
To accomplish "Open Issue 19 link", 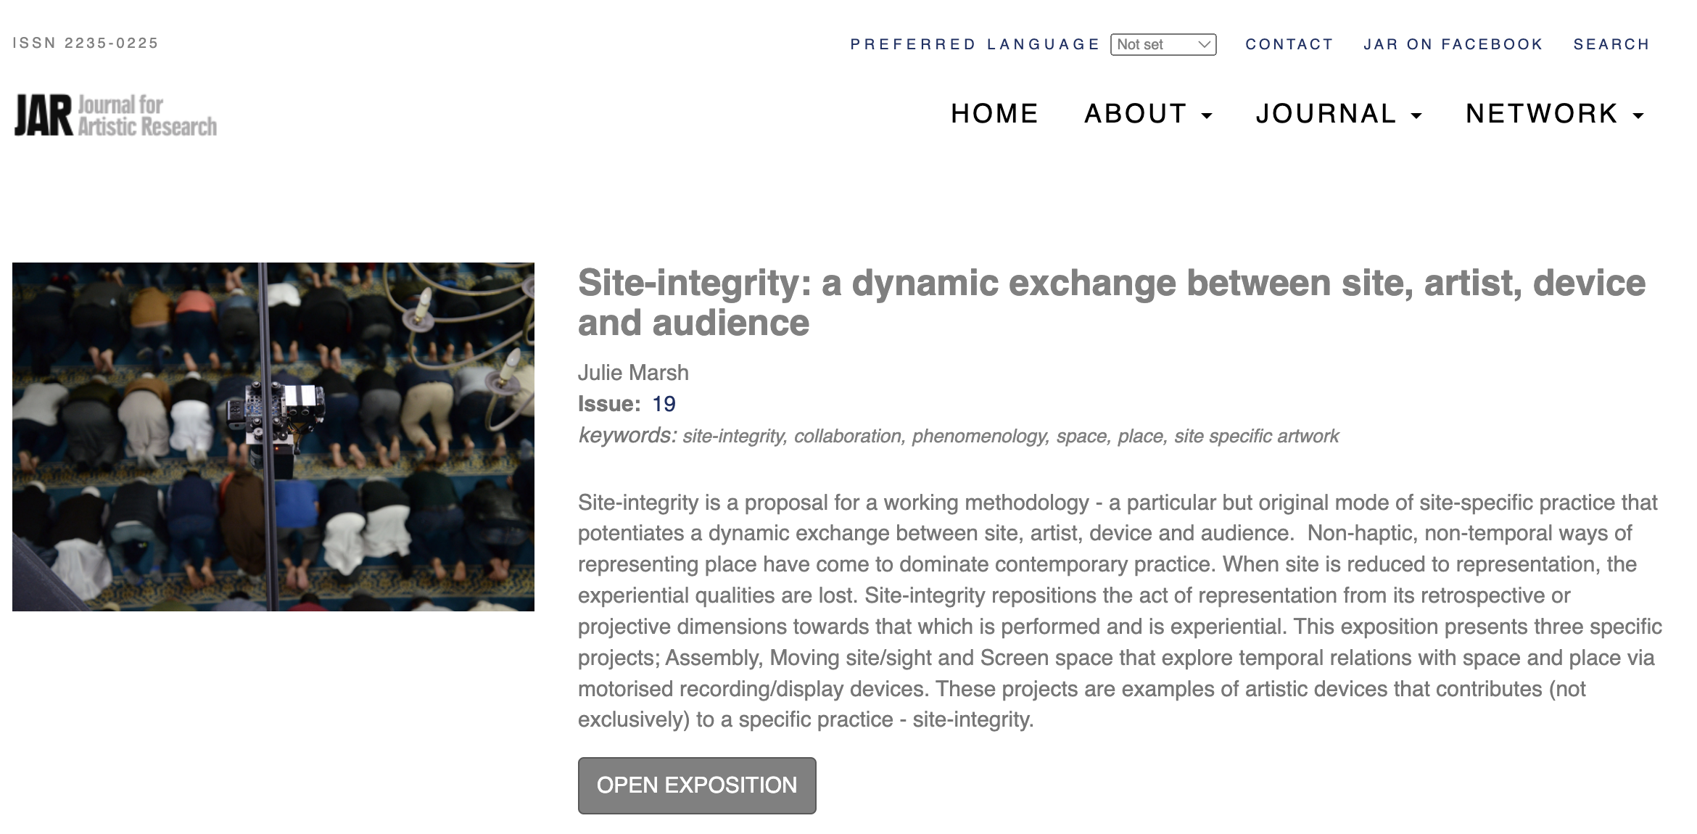I will tap(664, 404).
